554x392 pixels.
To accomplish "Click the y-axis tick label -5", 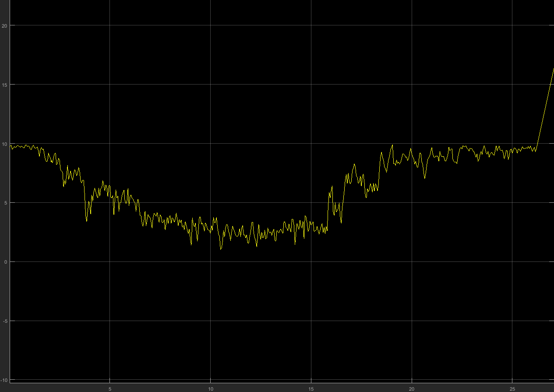I will pos(5,321).
